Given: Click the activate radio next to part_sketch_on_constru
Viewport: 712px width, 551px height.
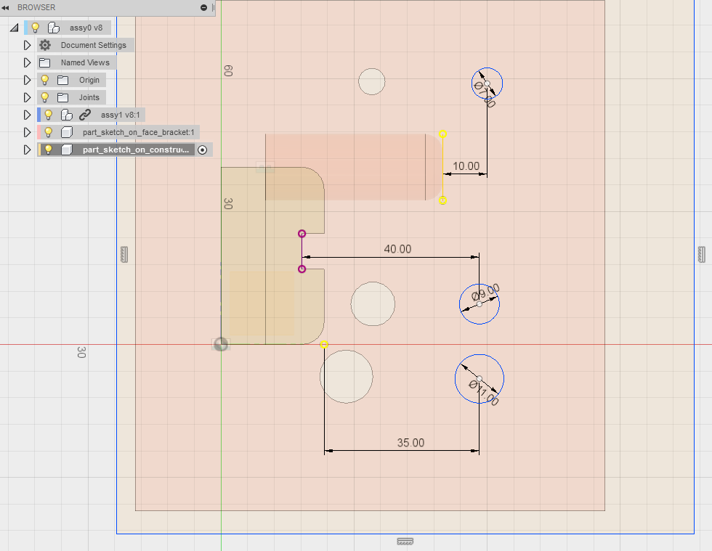Looking at the screenshot, I should 203,149.
